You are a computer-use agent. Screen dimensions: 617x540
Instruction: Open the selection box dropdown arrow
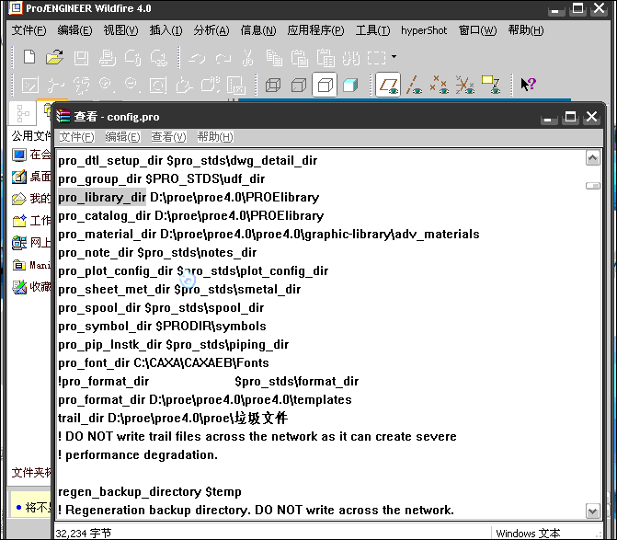[394, 57]
